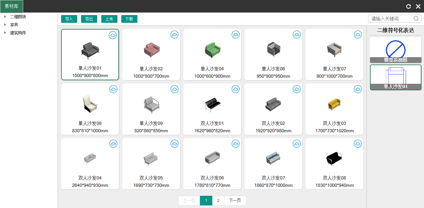
Task: Click the keyword search input field
Action: [391, 19]
